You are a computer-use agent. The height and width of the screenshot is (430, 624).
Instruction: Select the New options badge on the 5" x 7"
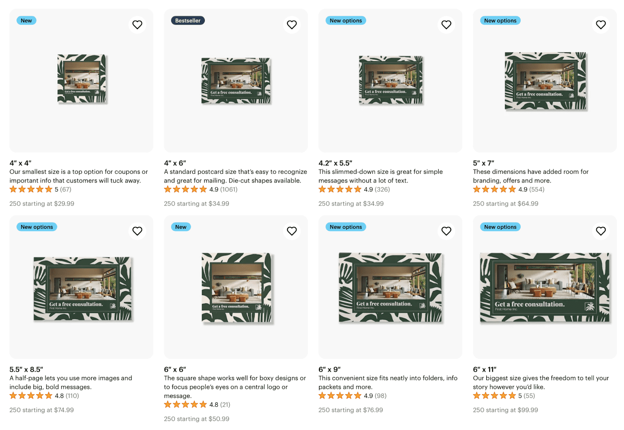tap(500, 20)
